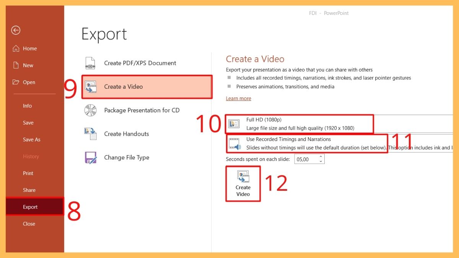Screen dimensions: 459x258
Task: Click the Learn more link
Action: coord(238,98)
